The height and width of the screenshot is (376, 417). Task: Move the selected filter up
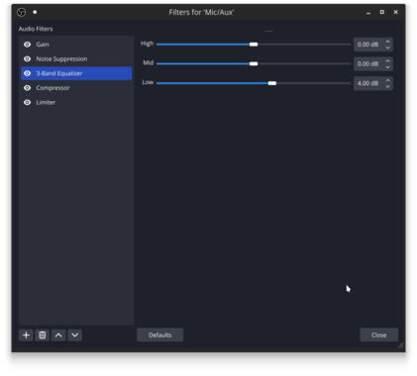[x=58, y=335]
